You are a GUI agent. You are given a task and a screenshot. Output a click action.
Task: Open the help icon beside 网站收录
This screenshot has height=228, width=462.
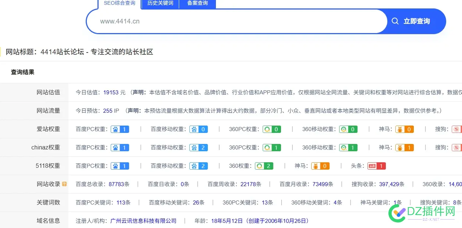[x=64, y=184]
